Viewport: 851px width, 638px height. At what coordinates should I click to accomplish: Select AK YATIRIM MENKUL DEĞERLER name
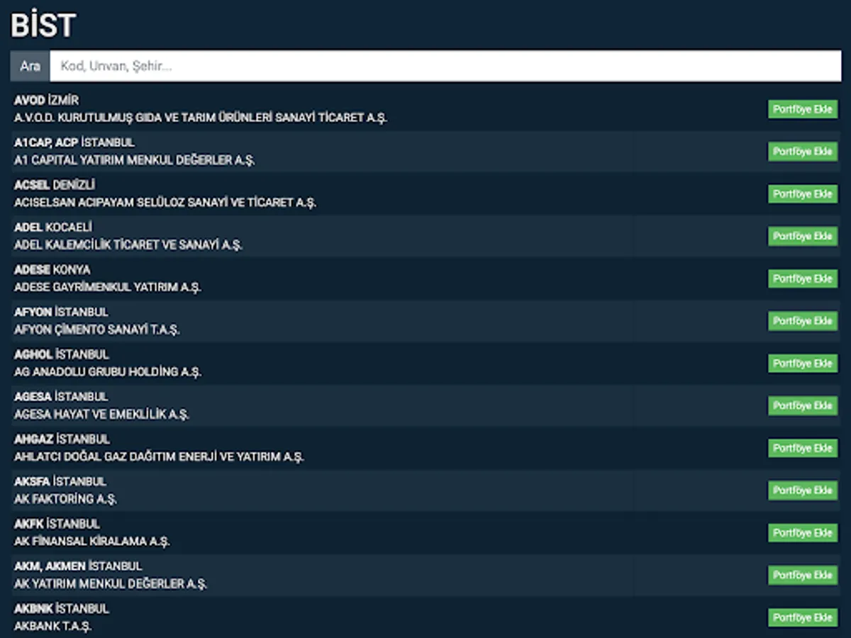point(111,584)
